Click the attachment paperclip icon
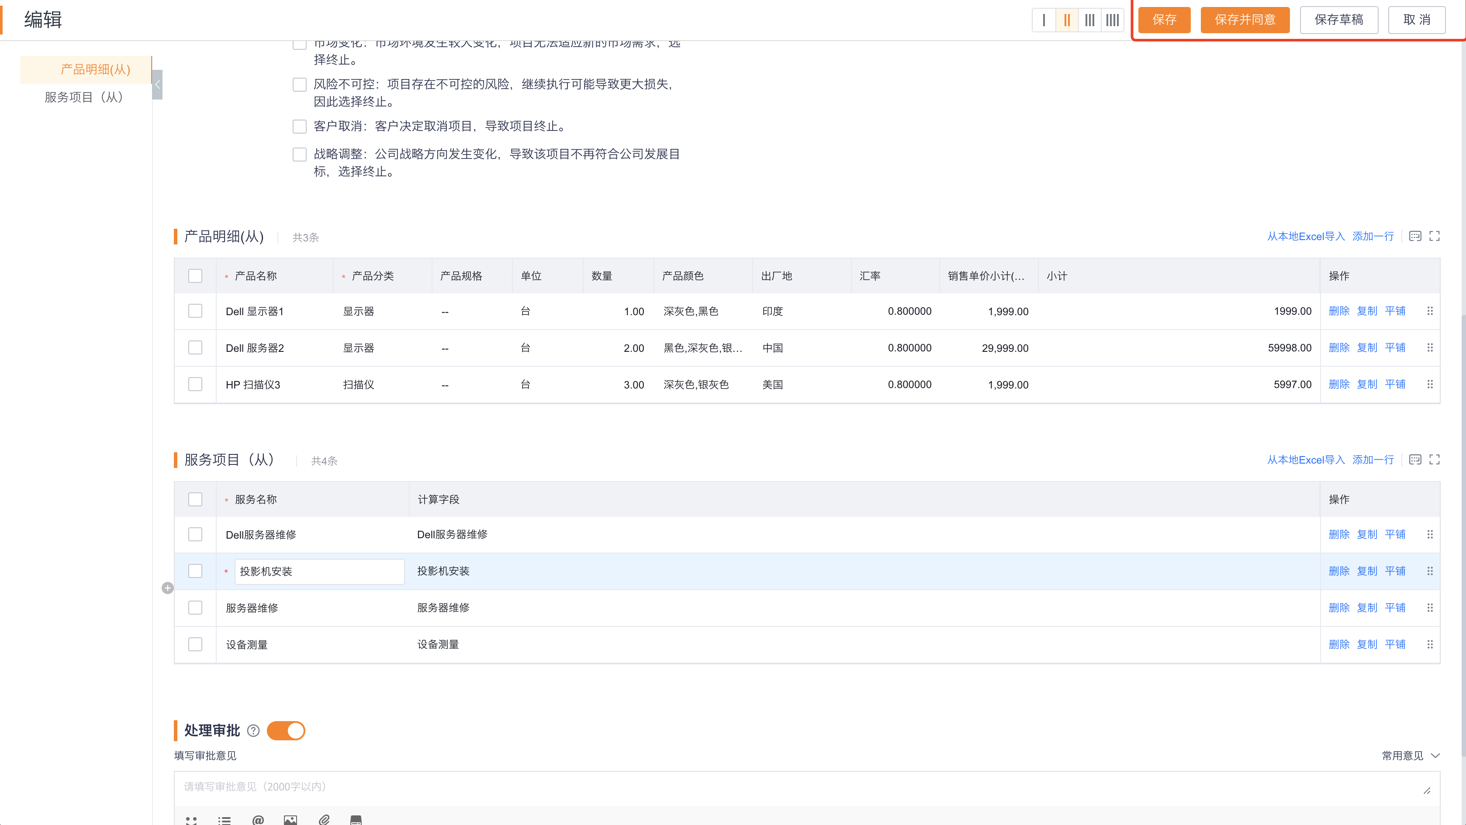The width and height of the screenshot is (1466, 825). click(x=324, y=819)
